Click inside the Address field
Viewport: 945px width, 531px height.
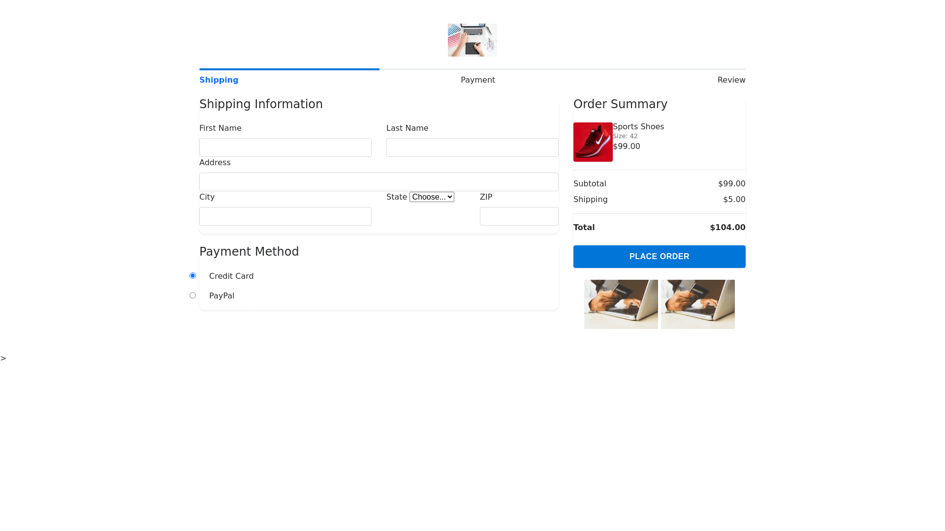click(378, 182)
